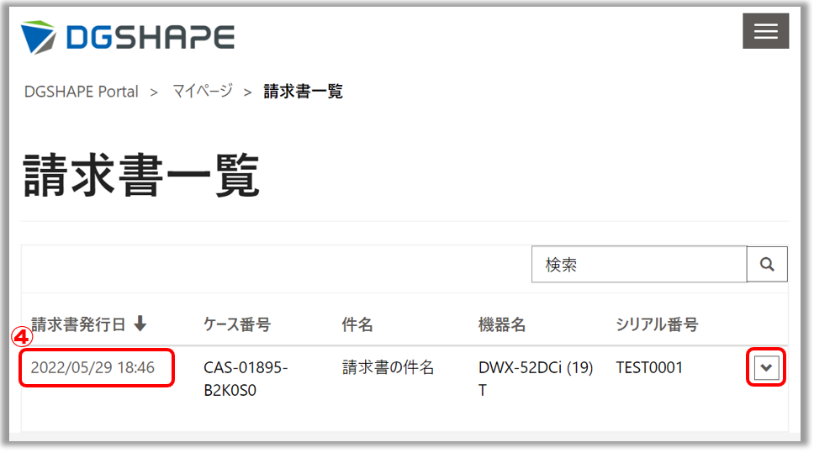Click the 件名 column header
This screenshot has height=453, width=814.
(357, 324)
